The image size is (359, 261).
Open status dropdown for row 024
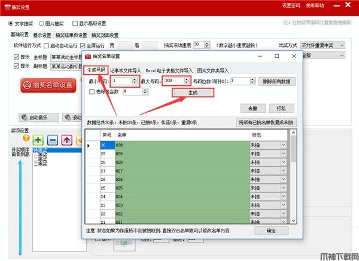point(284,196)
